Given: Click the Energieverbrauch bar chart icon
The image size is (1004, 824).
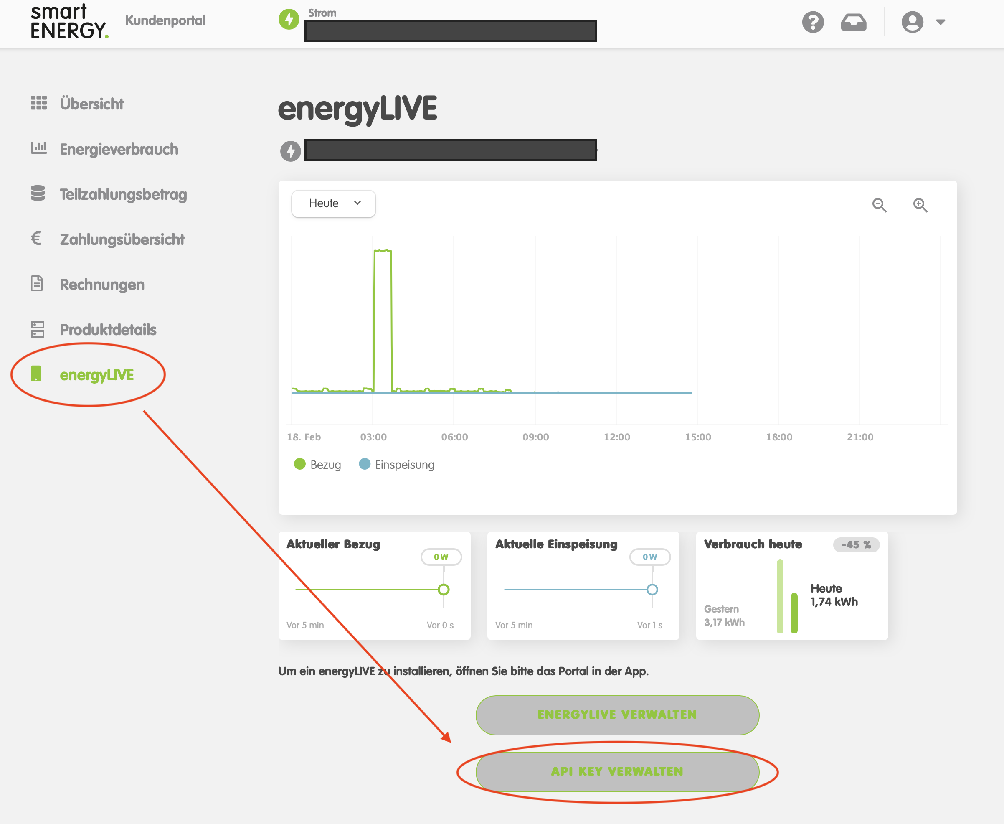Looking at the screenshot, I should coord(38,148).
